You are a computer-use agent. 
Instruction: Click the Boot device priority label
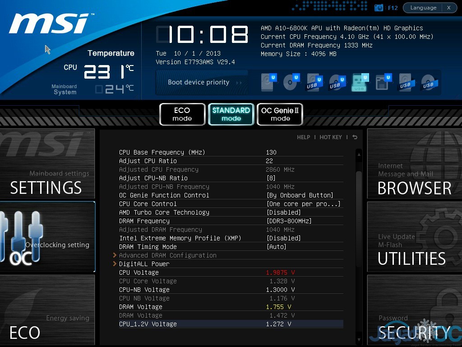point(199,82)
